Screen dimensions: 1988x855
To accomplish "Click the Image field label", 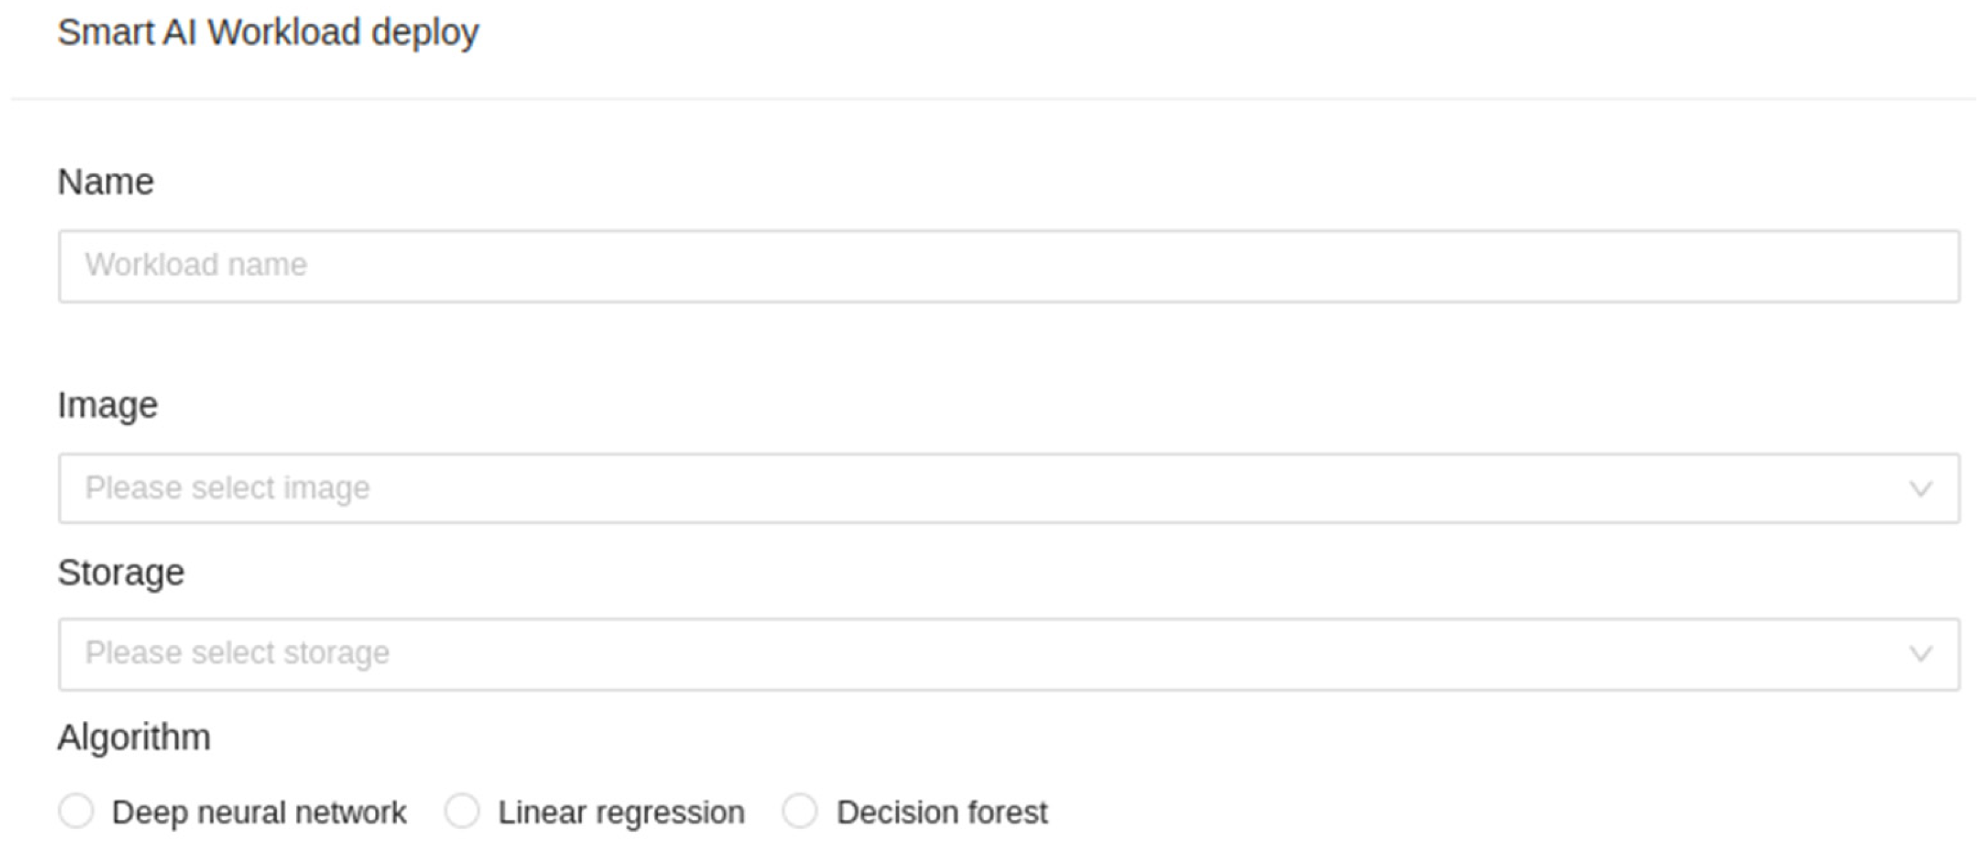I will click(x=107, y=405).
